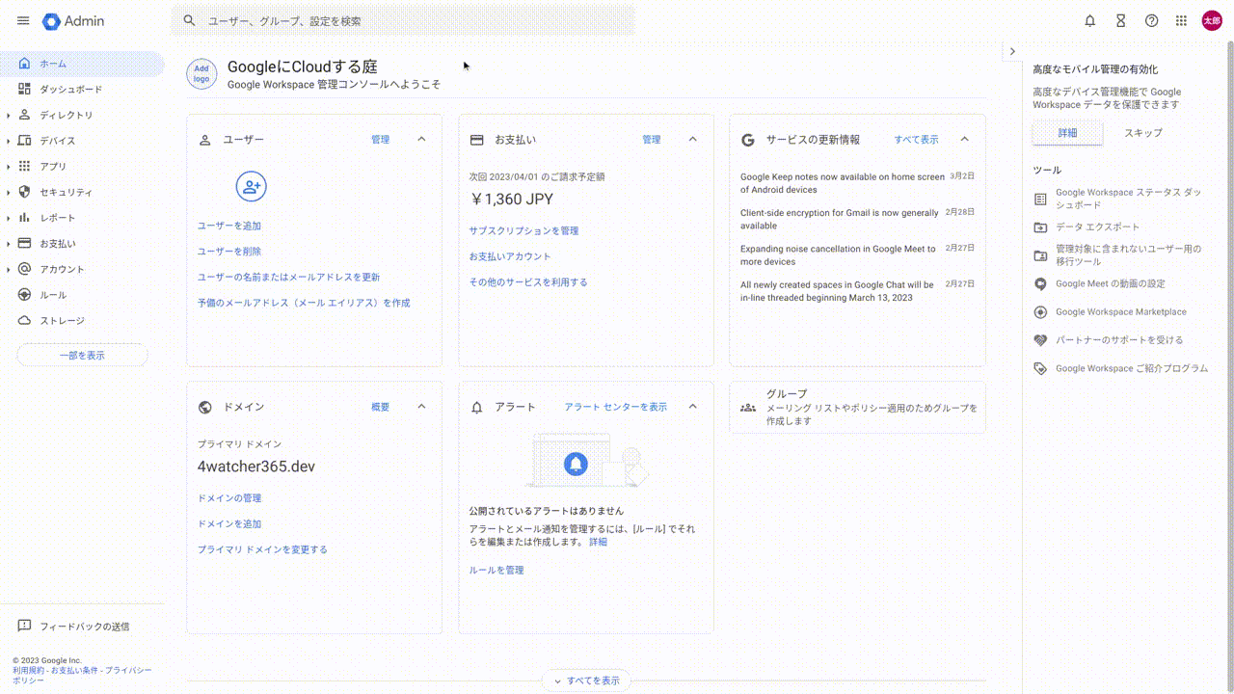Select ダッシュボード in the sidebar

point(70,90)
